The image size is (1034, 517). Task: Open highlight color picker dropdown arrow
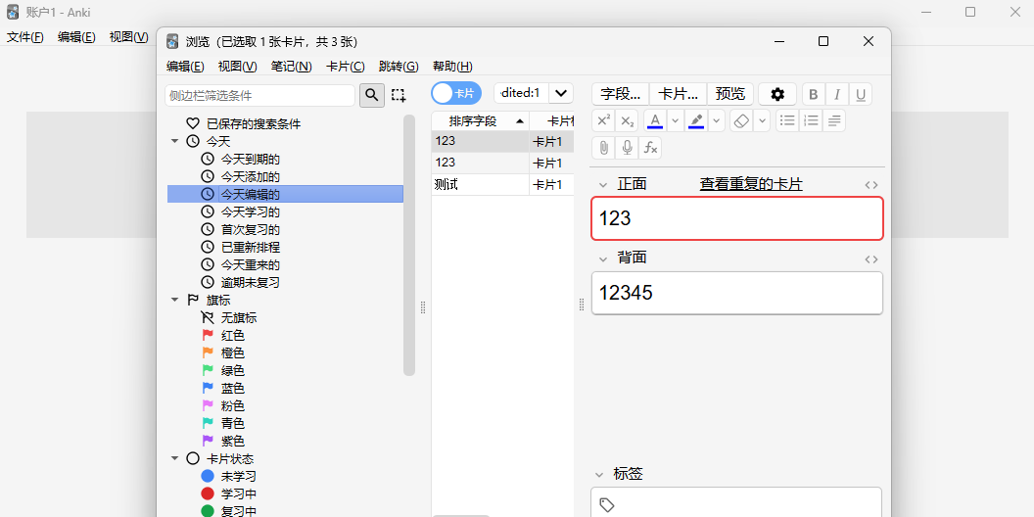click(x=716, y=120)
